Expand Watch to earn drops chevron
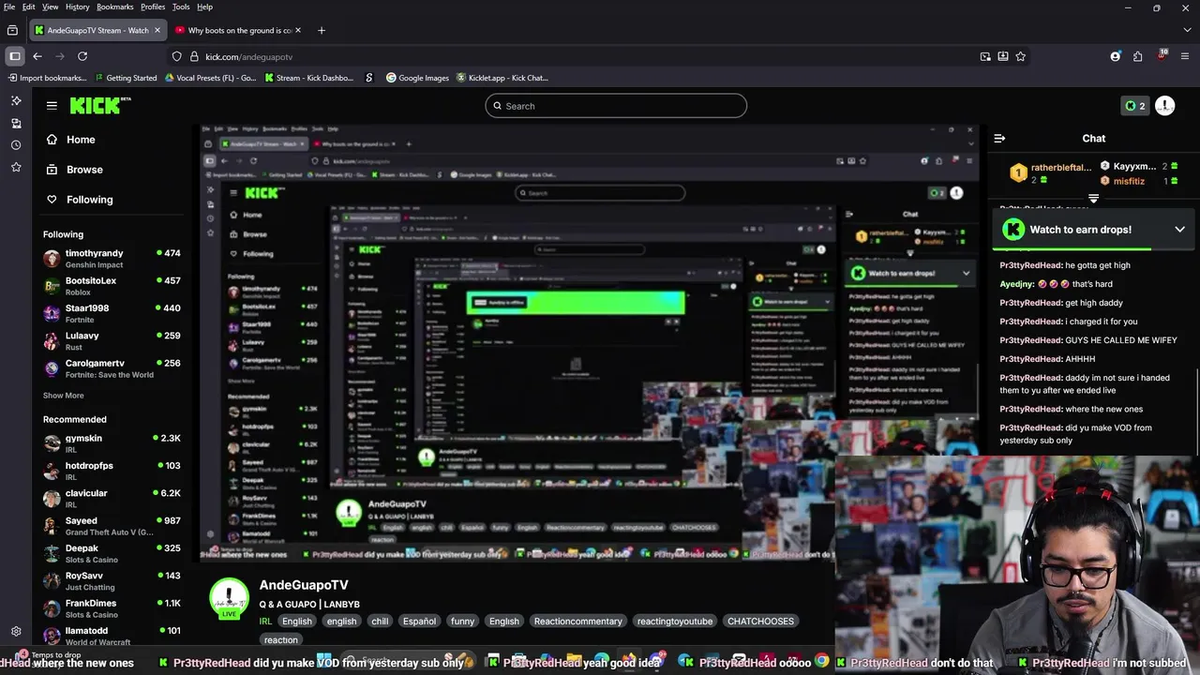The height and width of the screenshot is (675, 1200). (x=1180, y=230)
